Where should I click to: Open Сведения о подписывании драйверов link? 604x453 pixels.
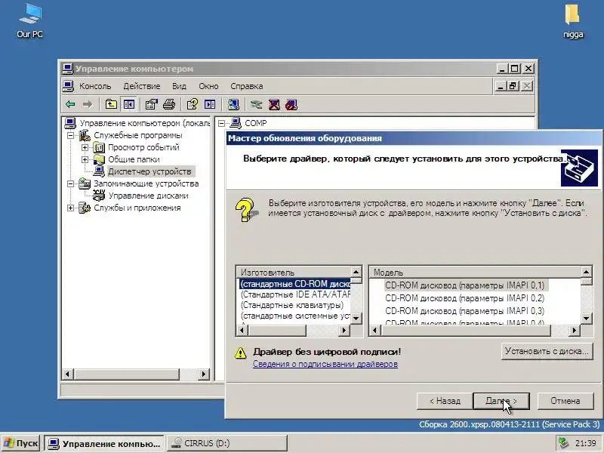coord(325,364)
